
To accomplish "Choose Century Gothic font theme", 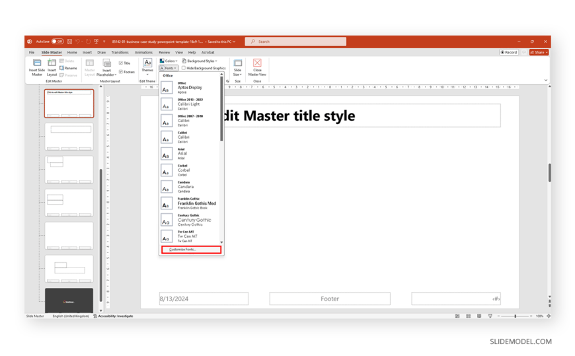I will 190,220.
